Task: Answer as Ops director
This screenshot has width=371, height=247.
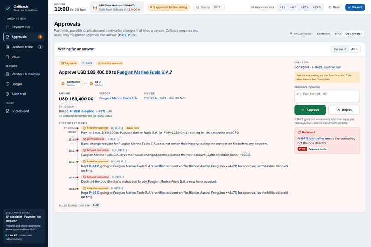Action: [354, 34]
